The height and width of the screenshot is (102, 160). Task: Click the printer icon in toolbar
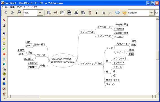click(x=19, y=12)
